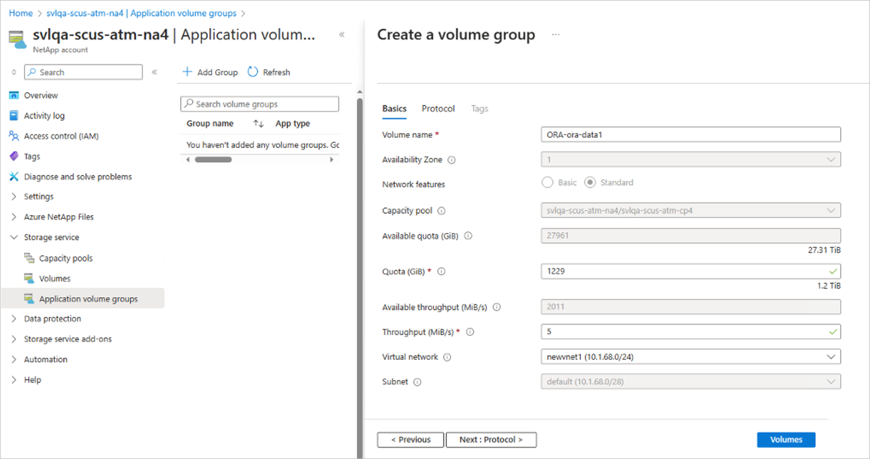
Task: Click the Diagnose and solve problems icon
Action: (x=14, y=176)
